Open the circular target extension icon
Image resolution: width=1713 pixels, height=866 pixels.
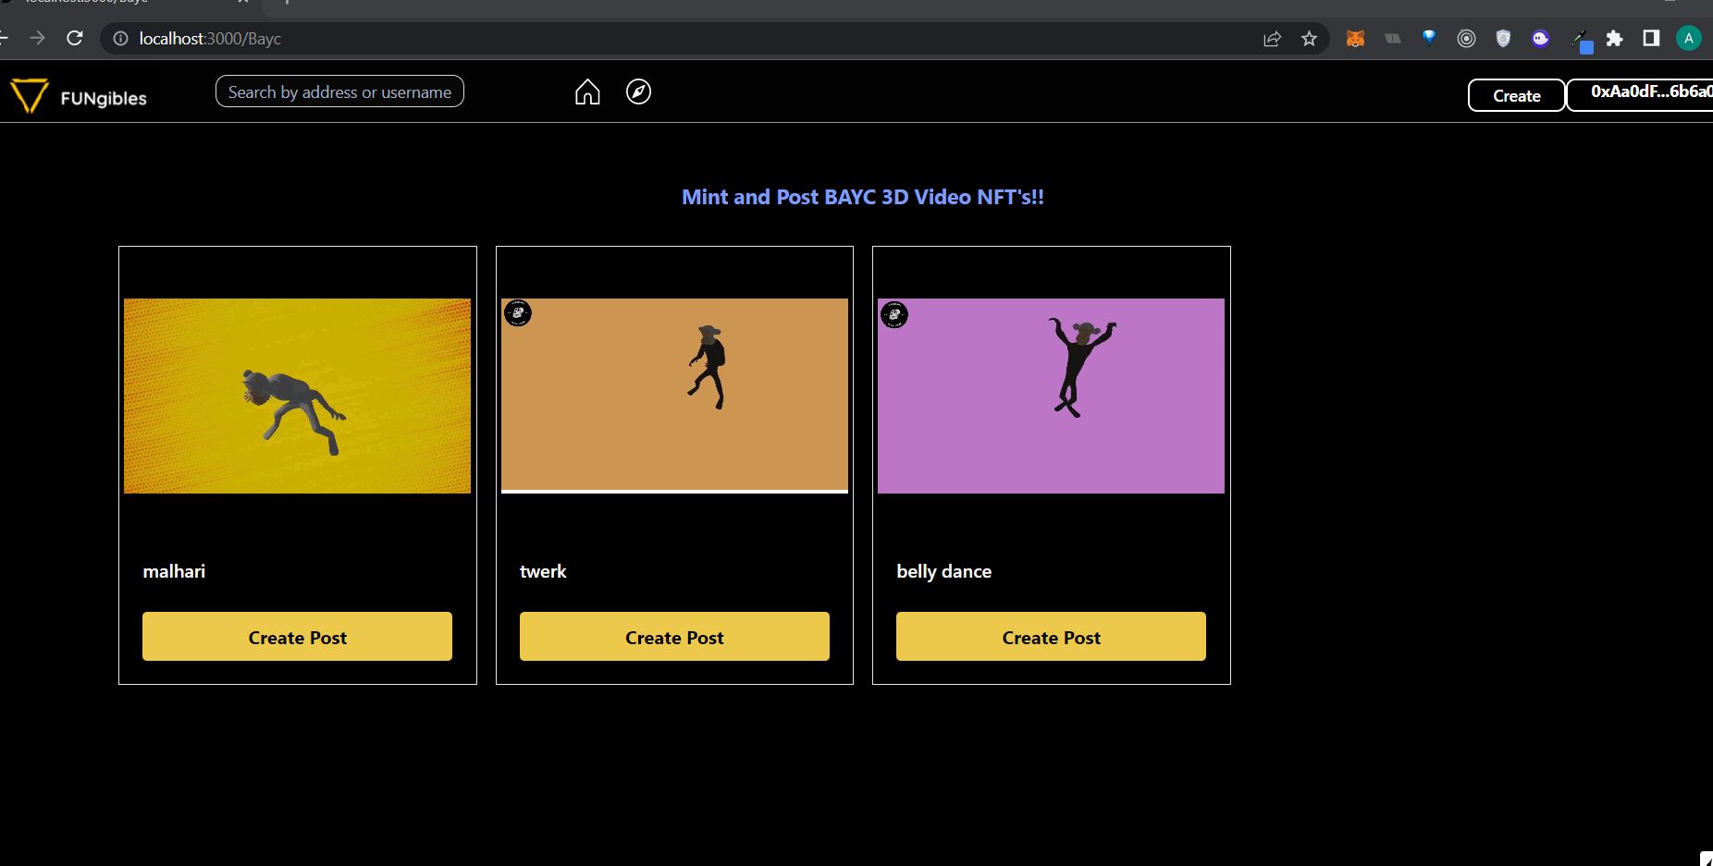(x=1466, y=39)
